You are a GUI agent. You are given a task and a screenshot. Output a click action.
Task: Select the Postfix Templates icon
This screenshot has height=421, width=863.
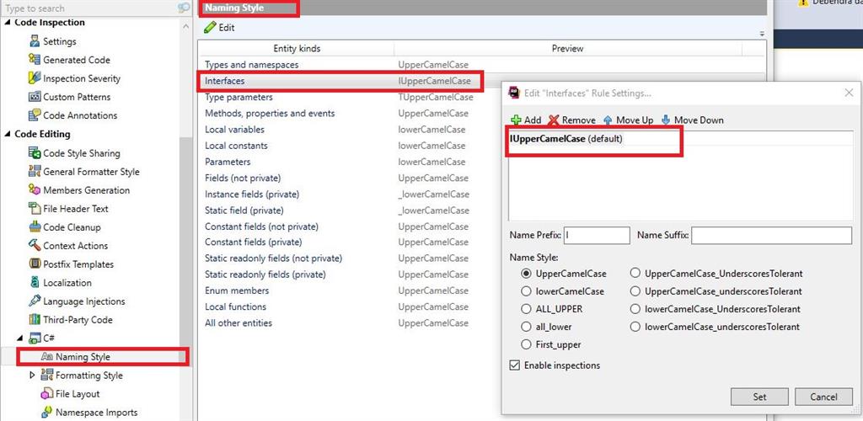click(x=35, y=264)
